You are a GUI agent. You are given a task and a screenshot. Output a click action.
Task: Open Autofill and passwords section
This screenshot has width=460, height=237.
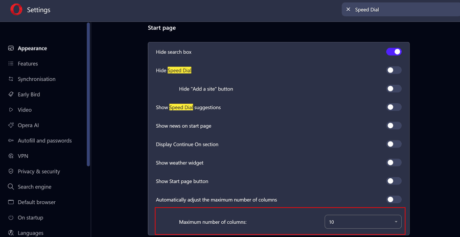point(45,141)
